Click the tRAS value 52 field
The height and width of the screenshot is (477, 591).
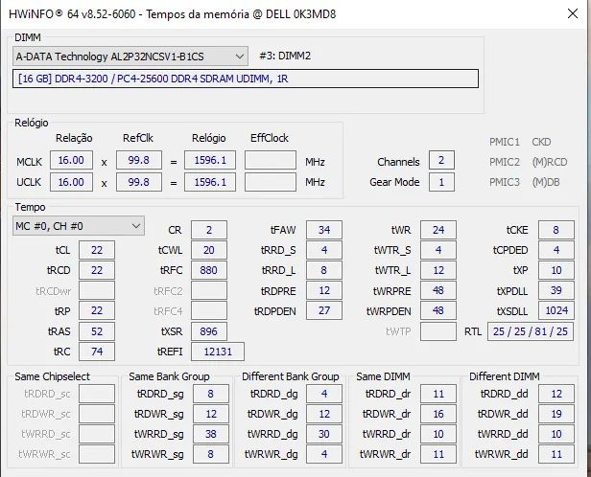coord(97,331)
